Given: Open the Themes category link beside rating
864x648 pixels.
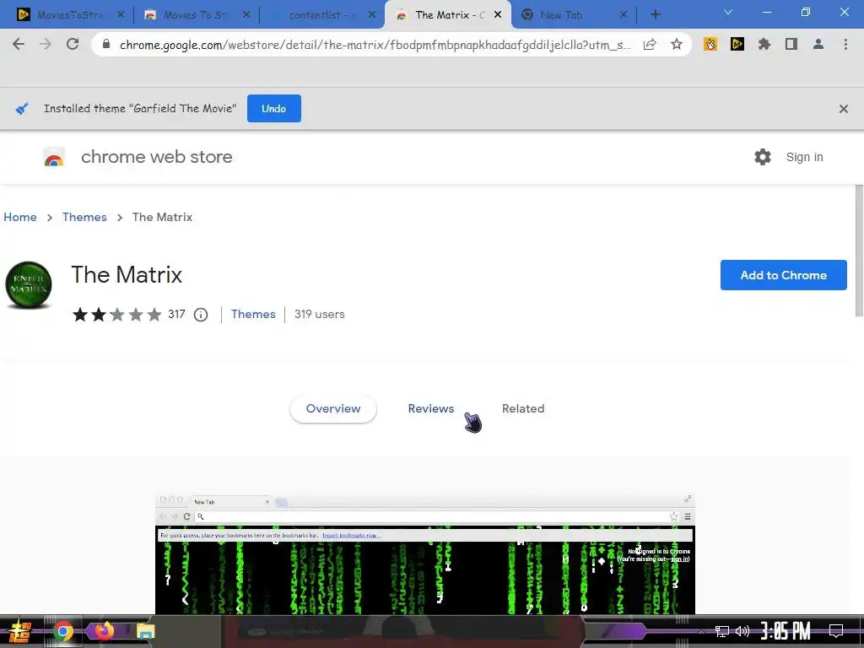Looking at the screenshot, I should click(x=253, y=314).
